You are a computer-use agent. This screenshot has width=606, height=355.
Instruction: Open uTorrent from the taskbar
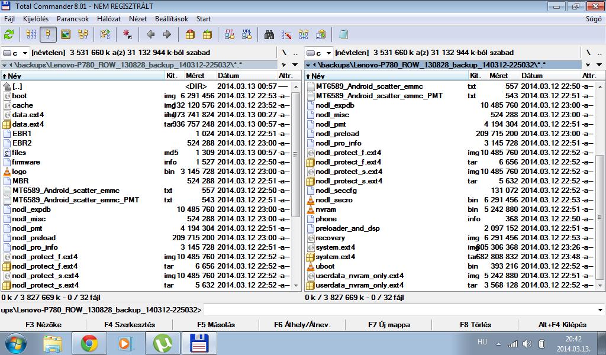[x=163, y=343]
